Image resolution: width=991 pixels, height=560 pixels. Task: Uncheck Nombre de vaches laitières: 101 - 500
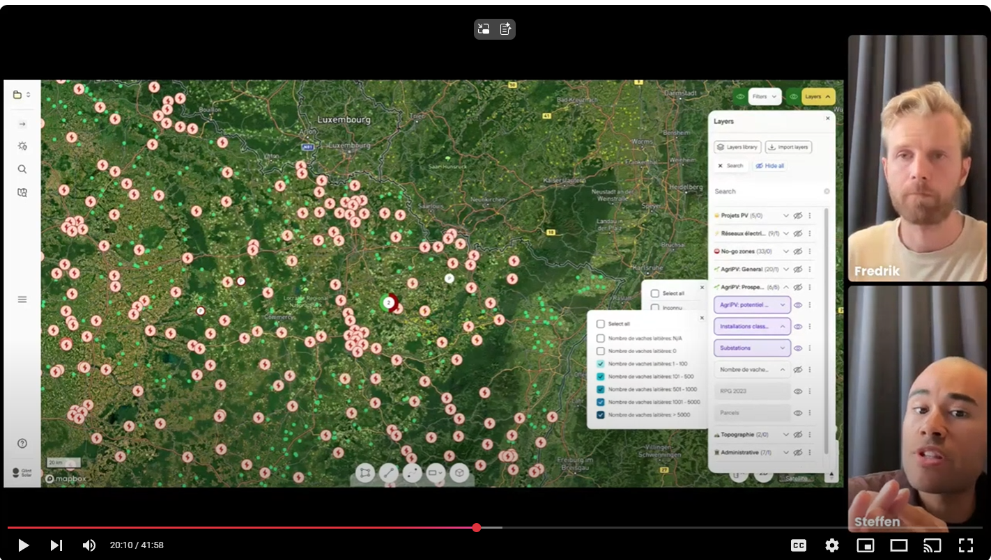pos(601,377)
